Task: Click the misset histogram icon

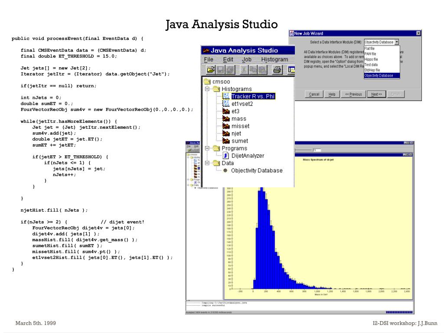Action: [x=226, y=126]
